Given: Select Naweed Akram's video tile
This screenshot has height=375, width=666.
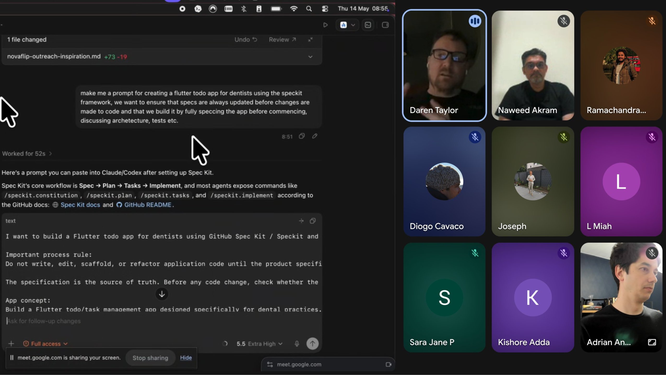Looking at the screenshot, I should coord(533,66).
